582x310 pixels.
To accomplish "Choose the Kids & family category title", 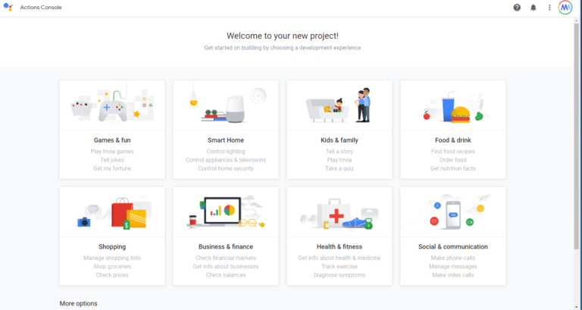I will pos(339,140).
